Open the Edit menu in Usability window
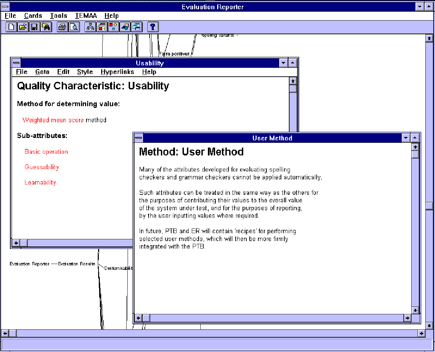Viewport: 435px width, 352px height. (x=63, y=72)
